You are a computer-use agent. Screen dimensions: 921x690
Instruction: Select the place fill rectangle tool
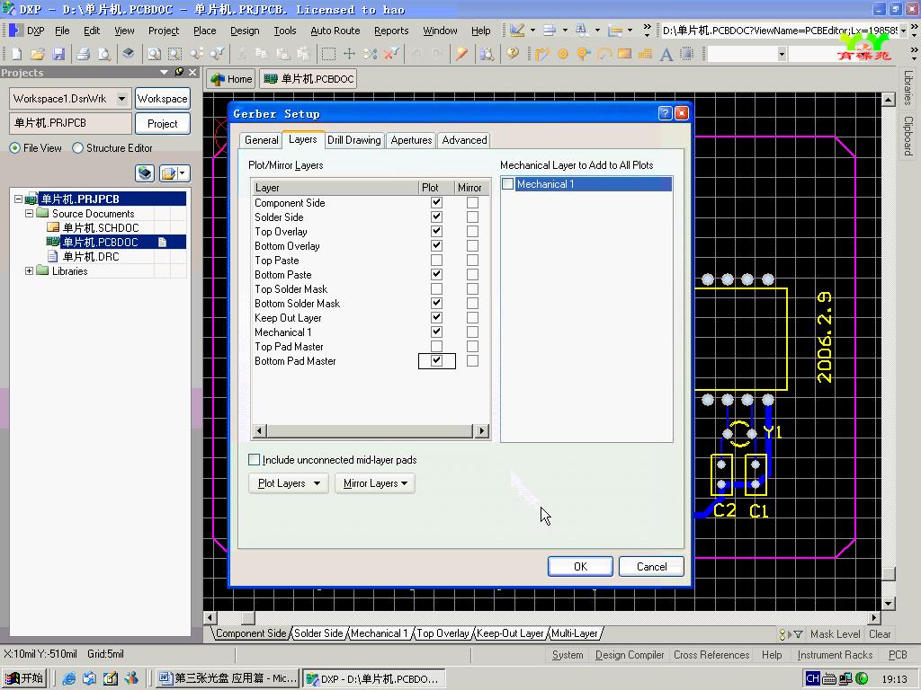624,55
